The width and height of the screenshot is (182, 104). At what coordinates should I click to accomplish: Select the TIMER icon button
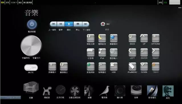156,67
